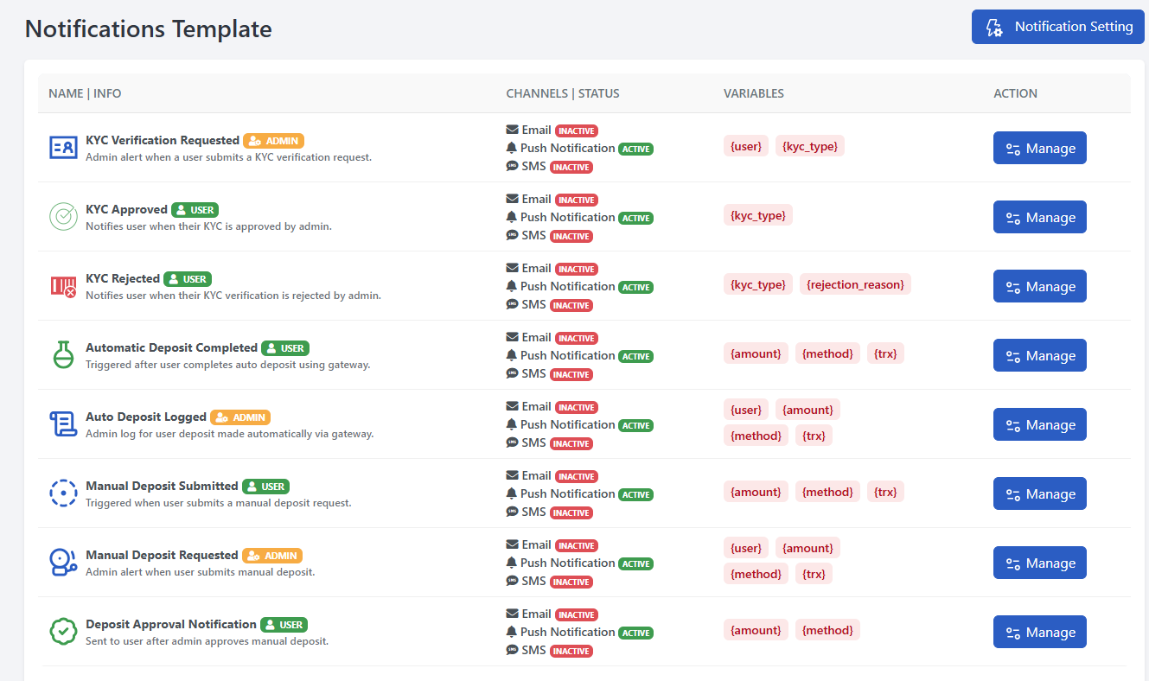Click the Push Notification bell icon in the KYC Rejected row
This screenshot has width=1149, height=681.
(x=513, y=286)
